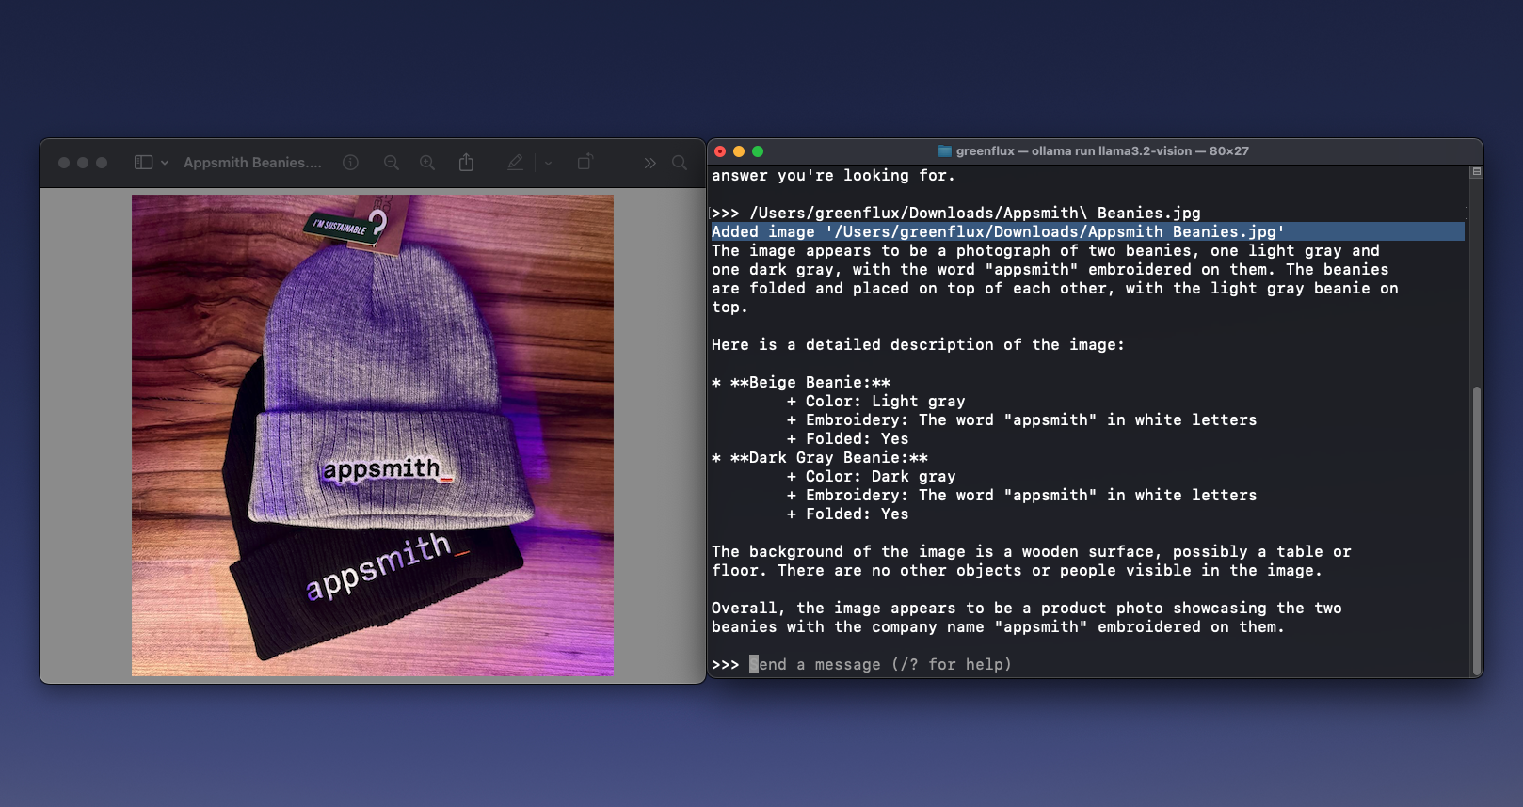Expand the sidebar view options chevron
The height and width of the screenshot is (807, 1523).
click(165, 163)
